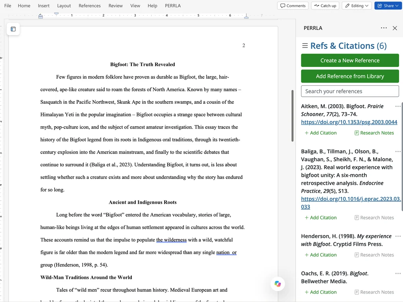This screenshot has width=403, height=302.
Task: Click Add Reference from Library
Action: click(x=350, y=76)
